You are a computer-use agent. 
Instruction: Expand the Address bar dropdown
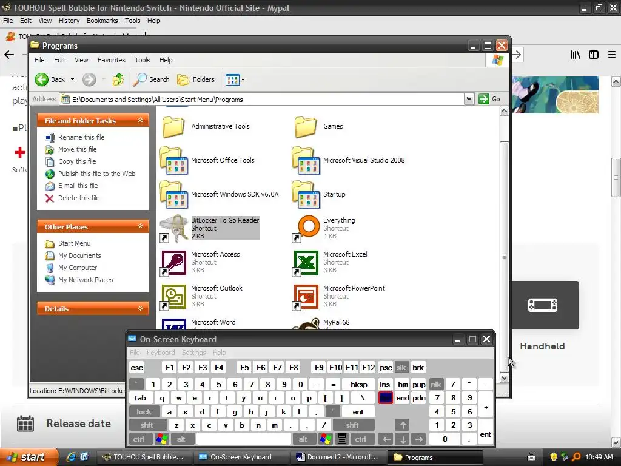pos(469,99)
